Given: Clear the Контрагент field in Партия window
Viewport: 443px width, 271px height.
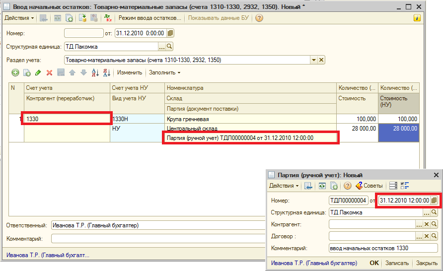Looking at the screenshot, I should [x=426, y=224].
